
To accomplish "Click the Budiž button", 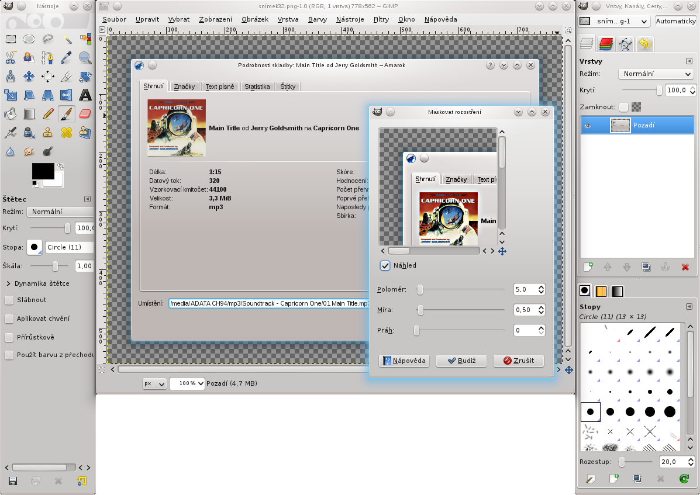I will [461, 361].
